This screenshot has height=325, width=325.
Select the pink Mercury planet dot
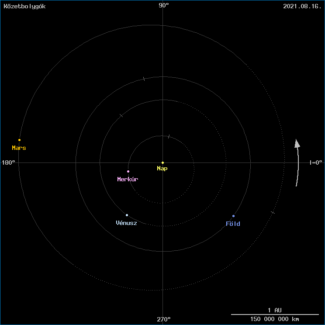click(x=128, y=171)
